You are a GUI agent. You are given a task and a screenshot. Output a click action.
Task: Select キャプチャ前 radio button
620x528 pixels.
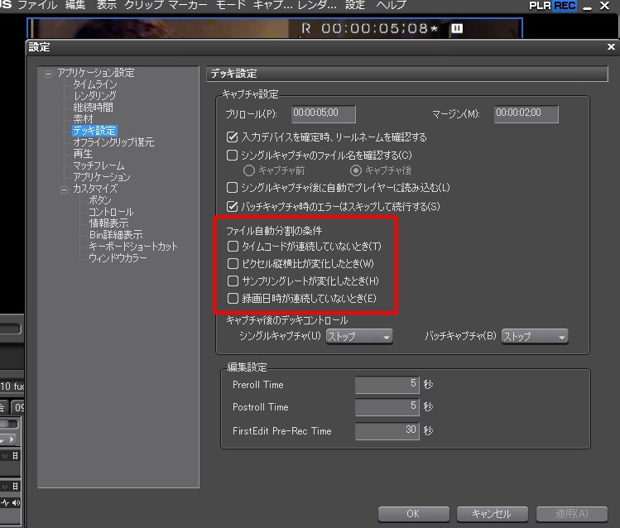pyautogui.click(x=248, y=170)
